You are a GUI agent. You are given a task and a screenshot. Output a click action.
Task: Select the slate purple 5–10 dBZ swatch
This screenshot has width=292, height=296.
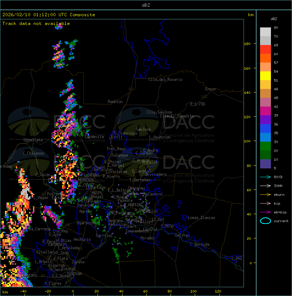click(265, 164)
